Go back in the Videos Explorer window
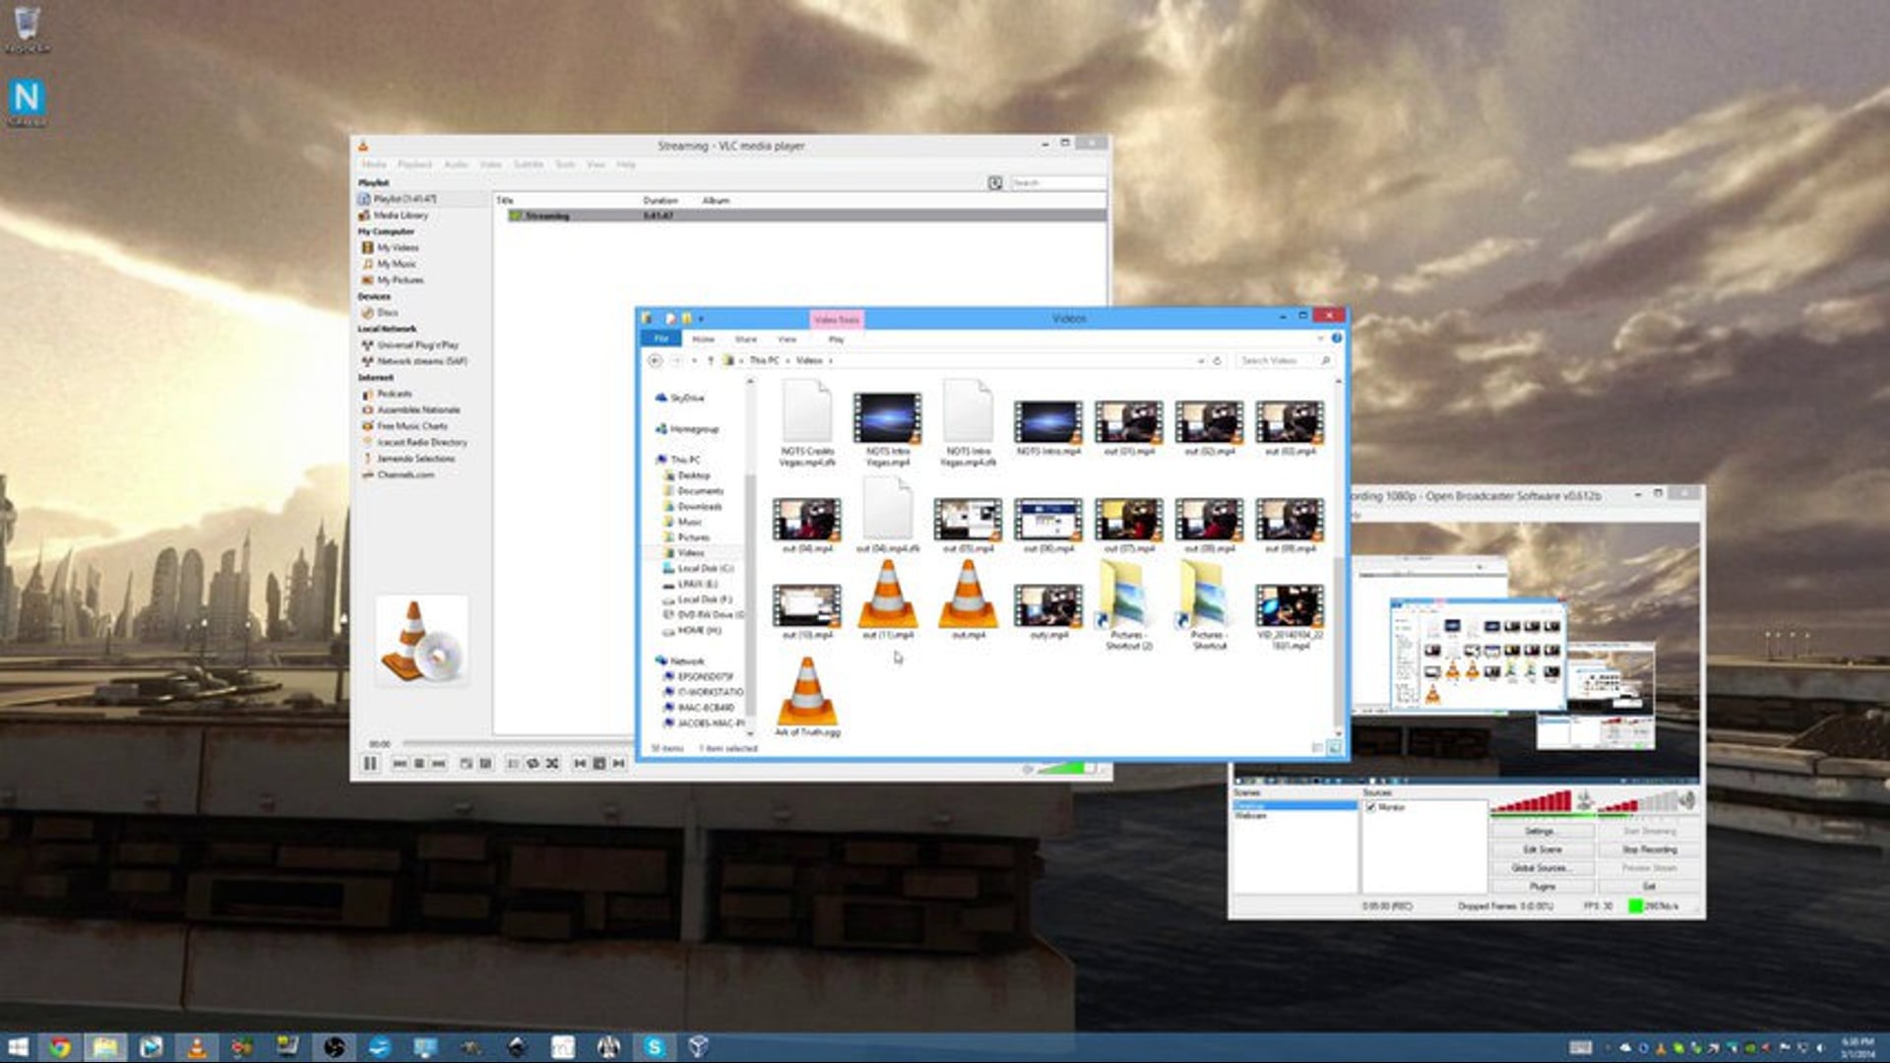Screen dimensions: 1890x1063 pos(656,361)
